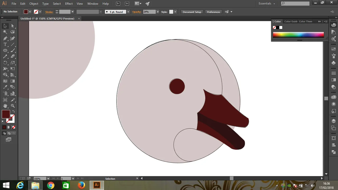The image size is (338, 190).
Task: Open zoom level dropdown at 150%
Action: coord(48,179)
